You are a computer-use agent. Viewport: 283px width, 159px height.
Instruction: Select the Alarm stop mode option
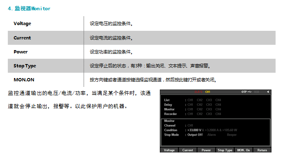click(x=211, y=135)
